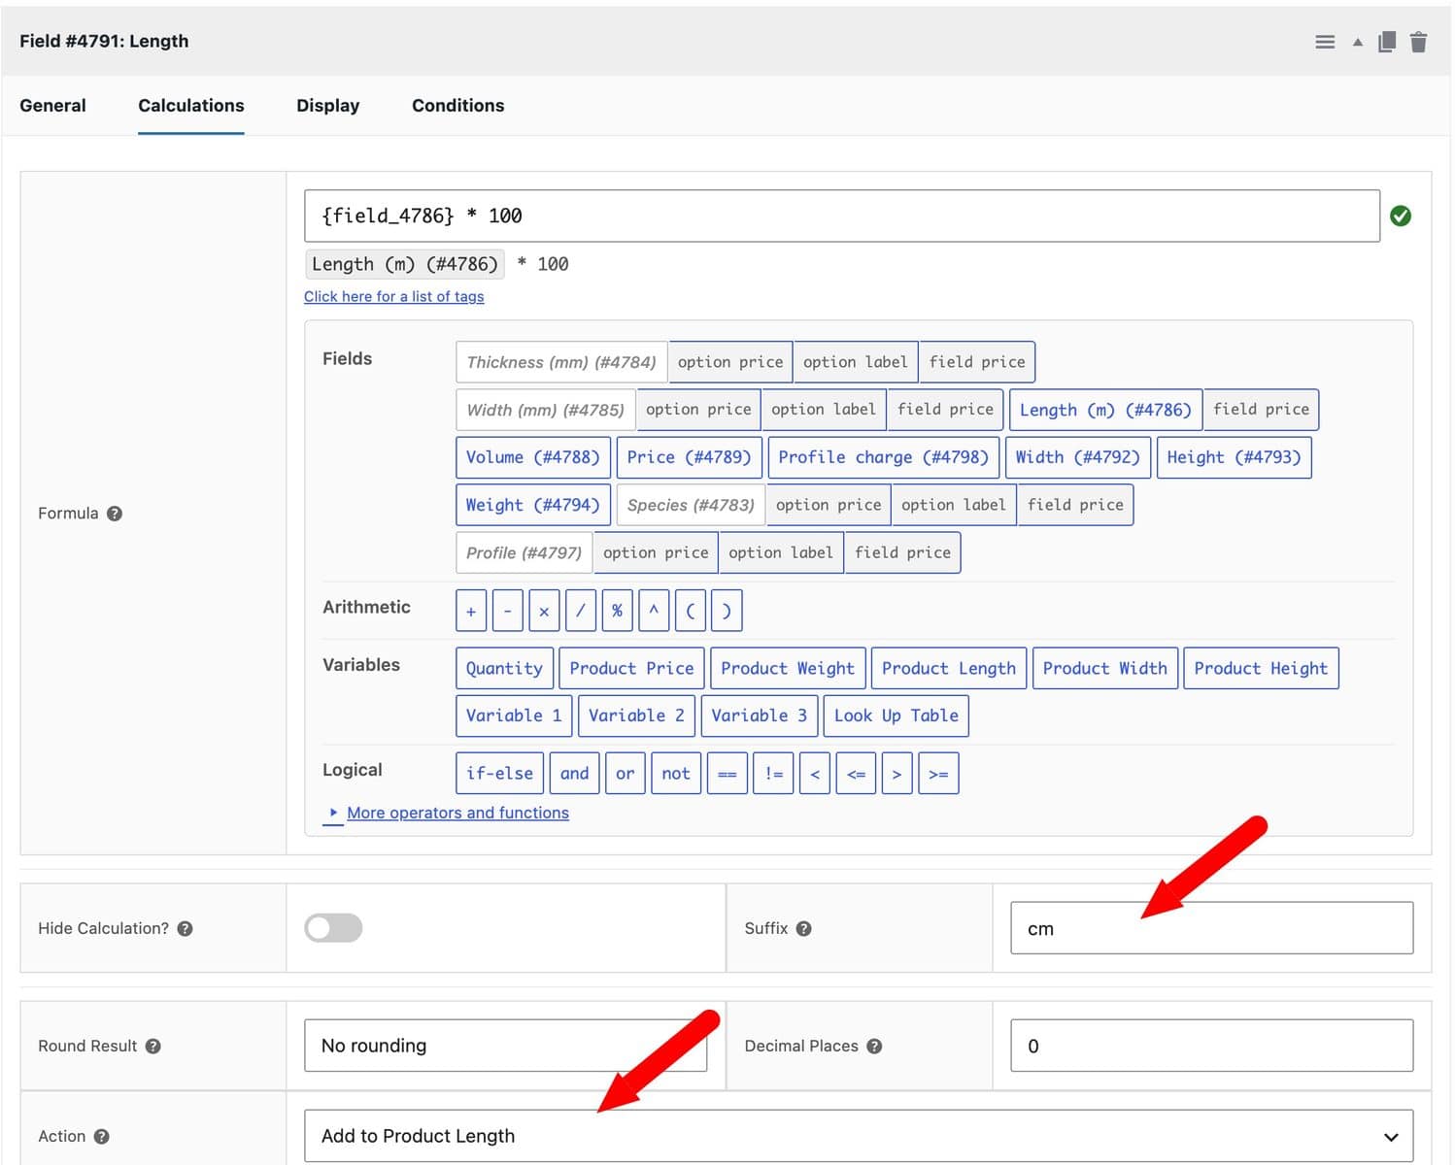The image size is (1455, 1165).
Task: Insert the divide slash operator
Action: pos(580,611)
